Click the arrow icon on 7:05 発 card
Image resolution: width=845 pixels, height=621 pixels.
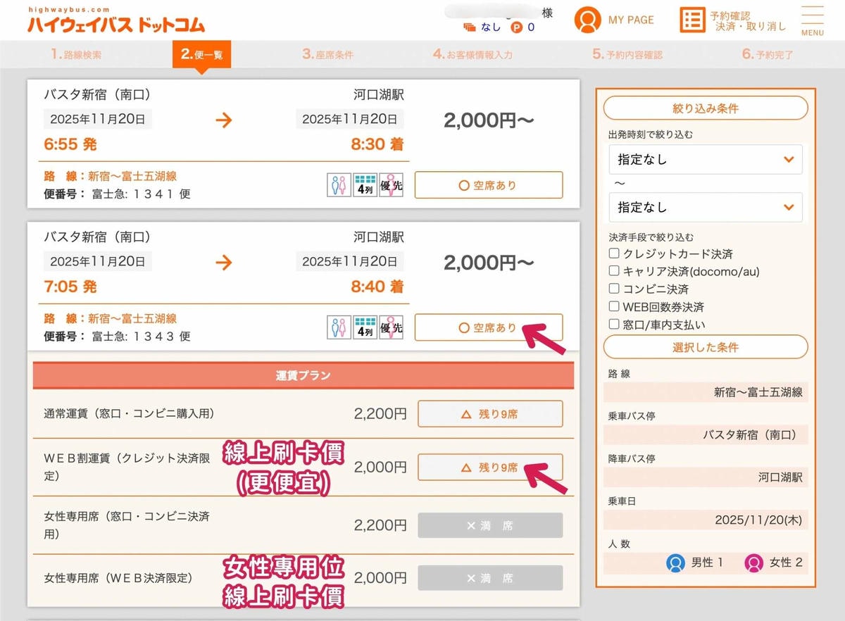coord(223,262)
